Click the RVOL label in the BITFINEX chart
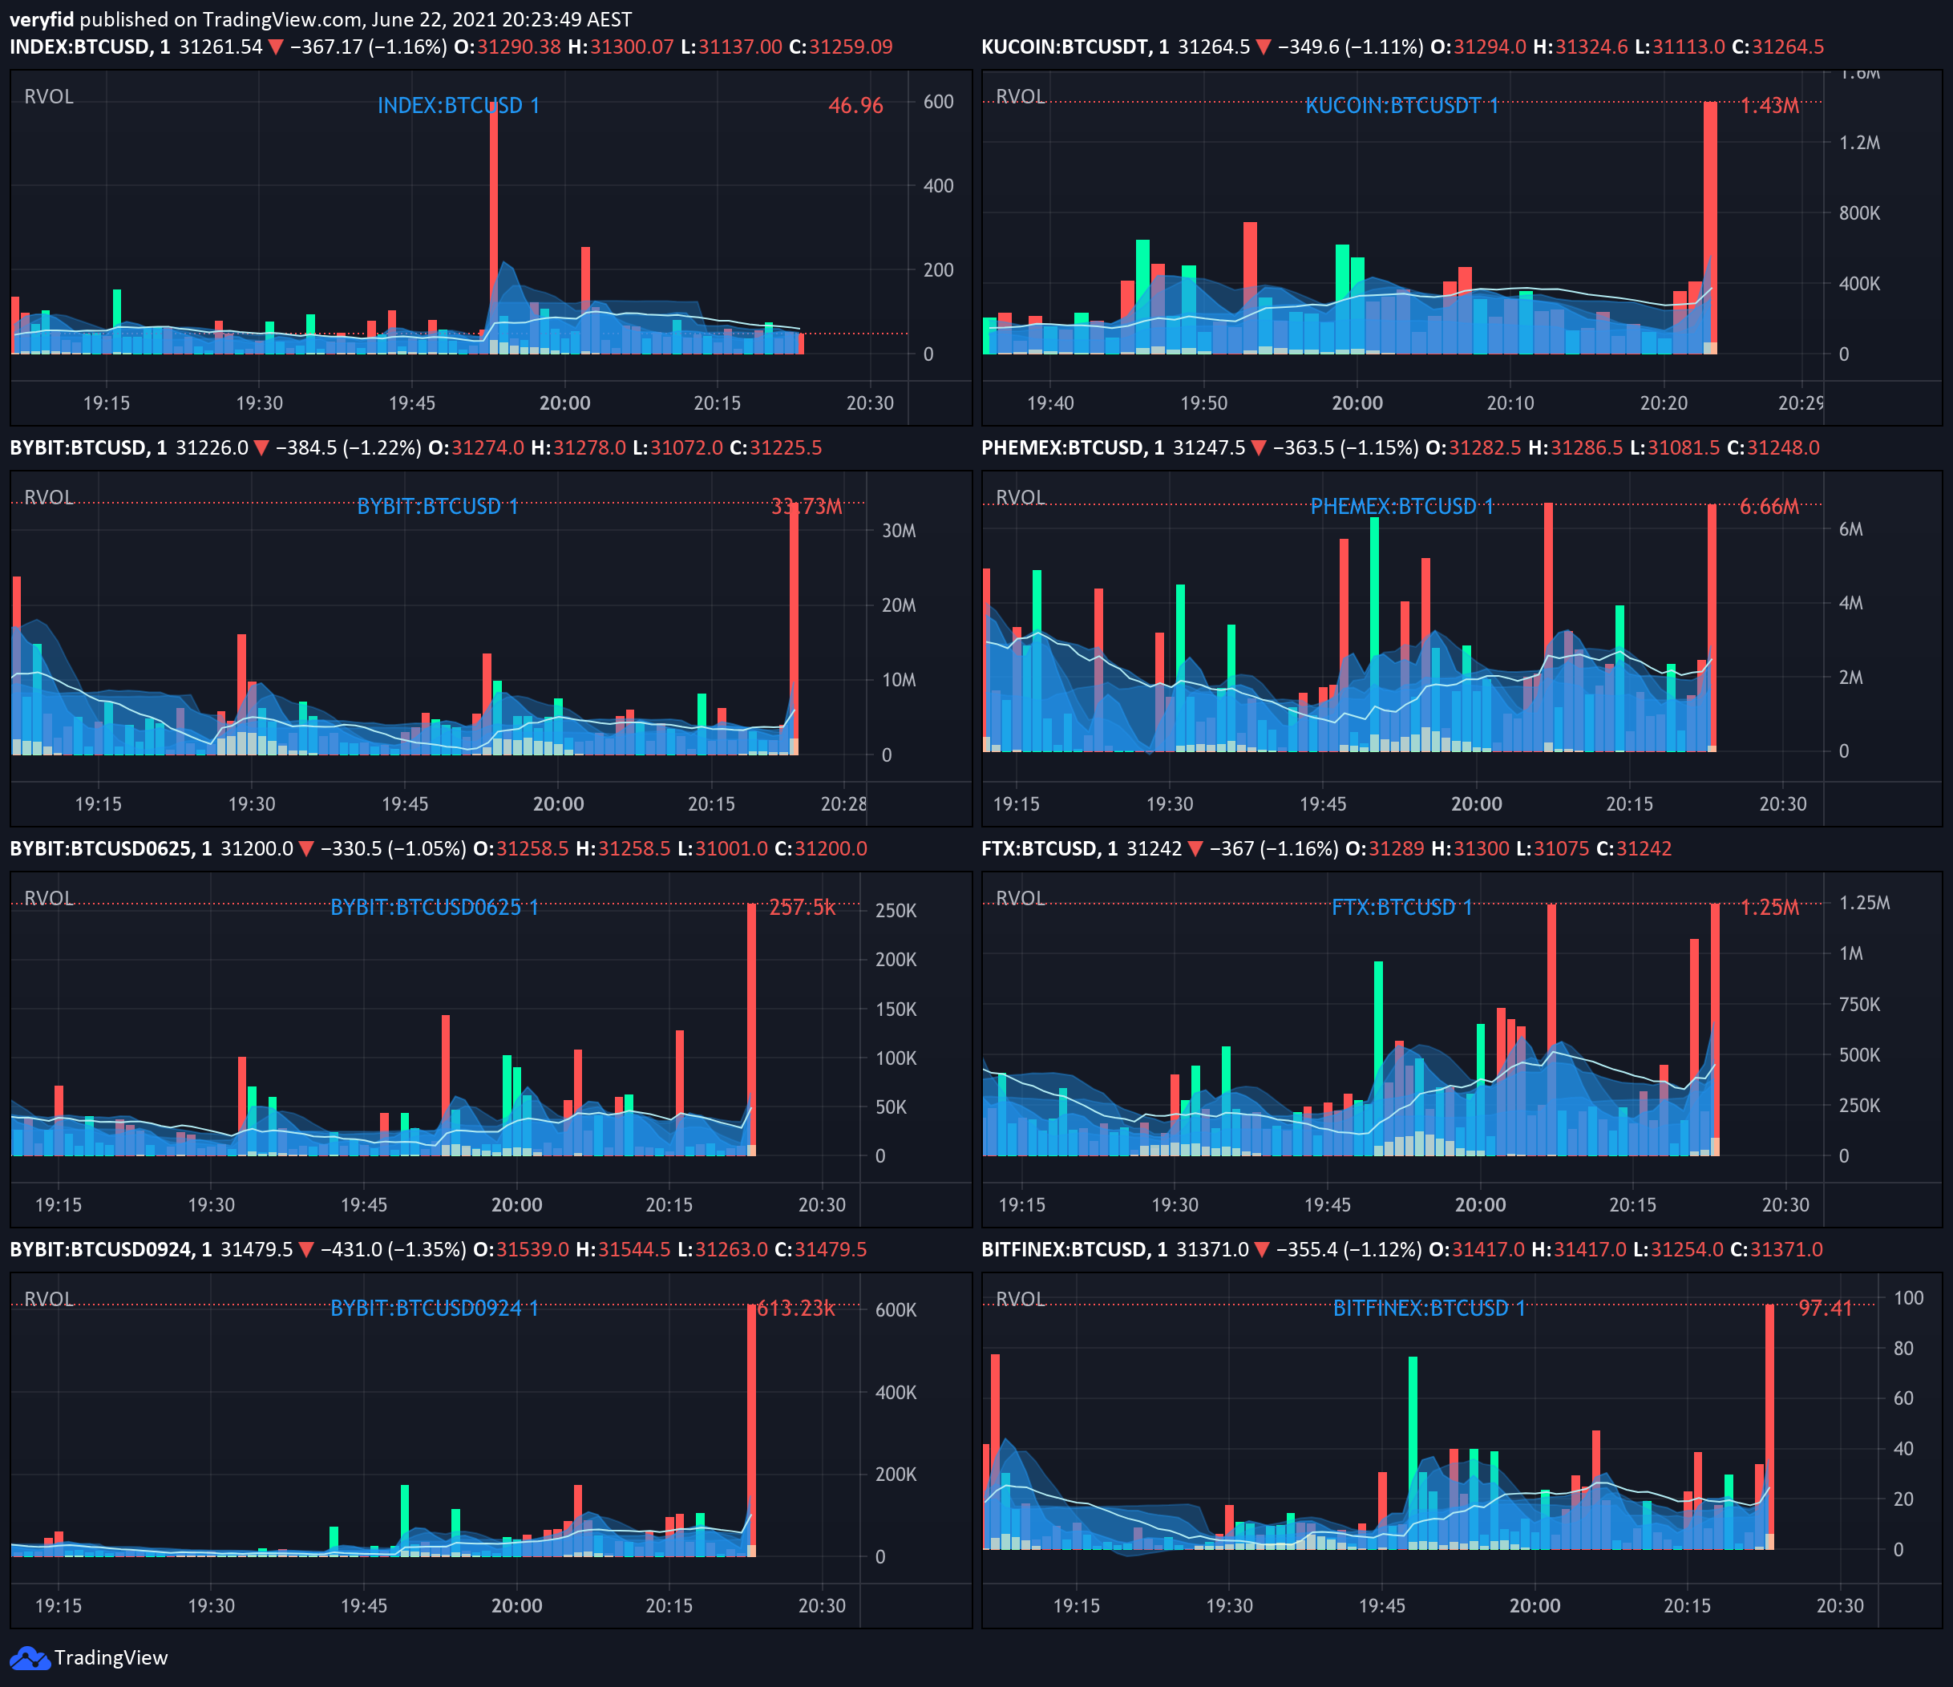The image size is (1953, 1687). pos(1021,1298)
